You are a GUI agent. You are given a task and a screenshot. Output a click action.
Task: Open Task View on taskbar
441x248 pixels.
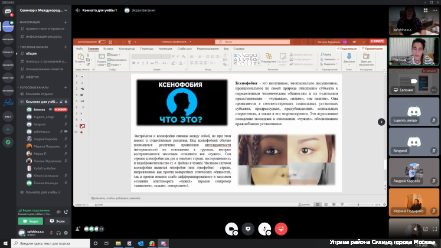point(106,243)
